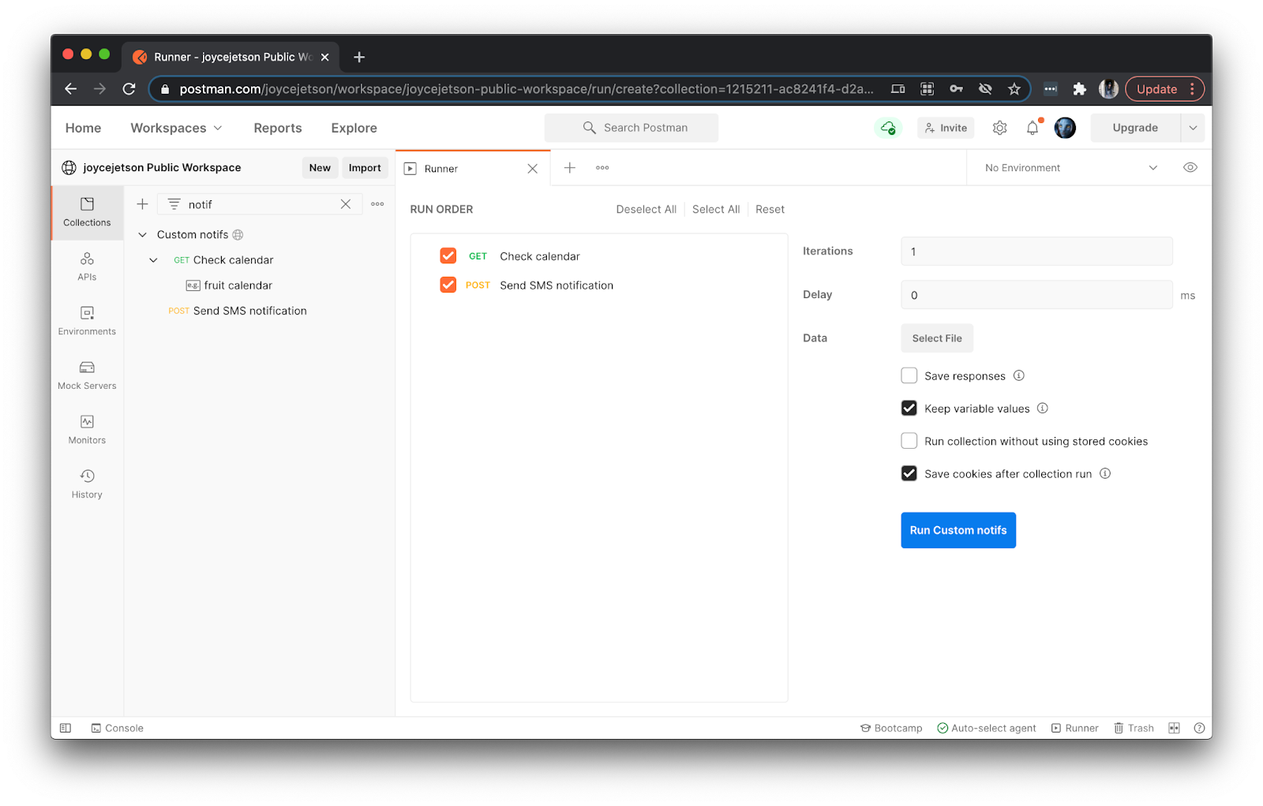Disable Save cookies after collection run
Screen dimensions: 1263x806
(909, 473)
